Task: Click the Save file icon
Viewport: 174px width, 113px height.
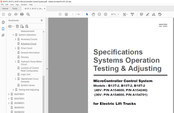Action: [x=3, y=14]
